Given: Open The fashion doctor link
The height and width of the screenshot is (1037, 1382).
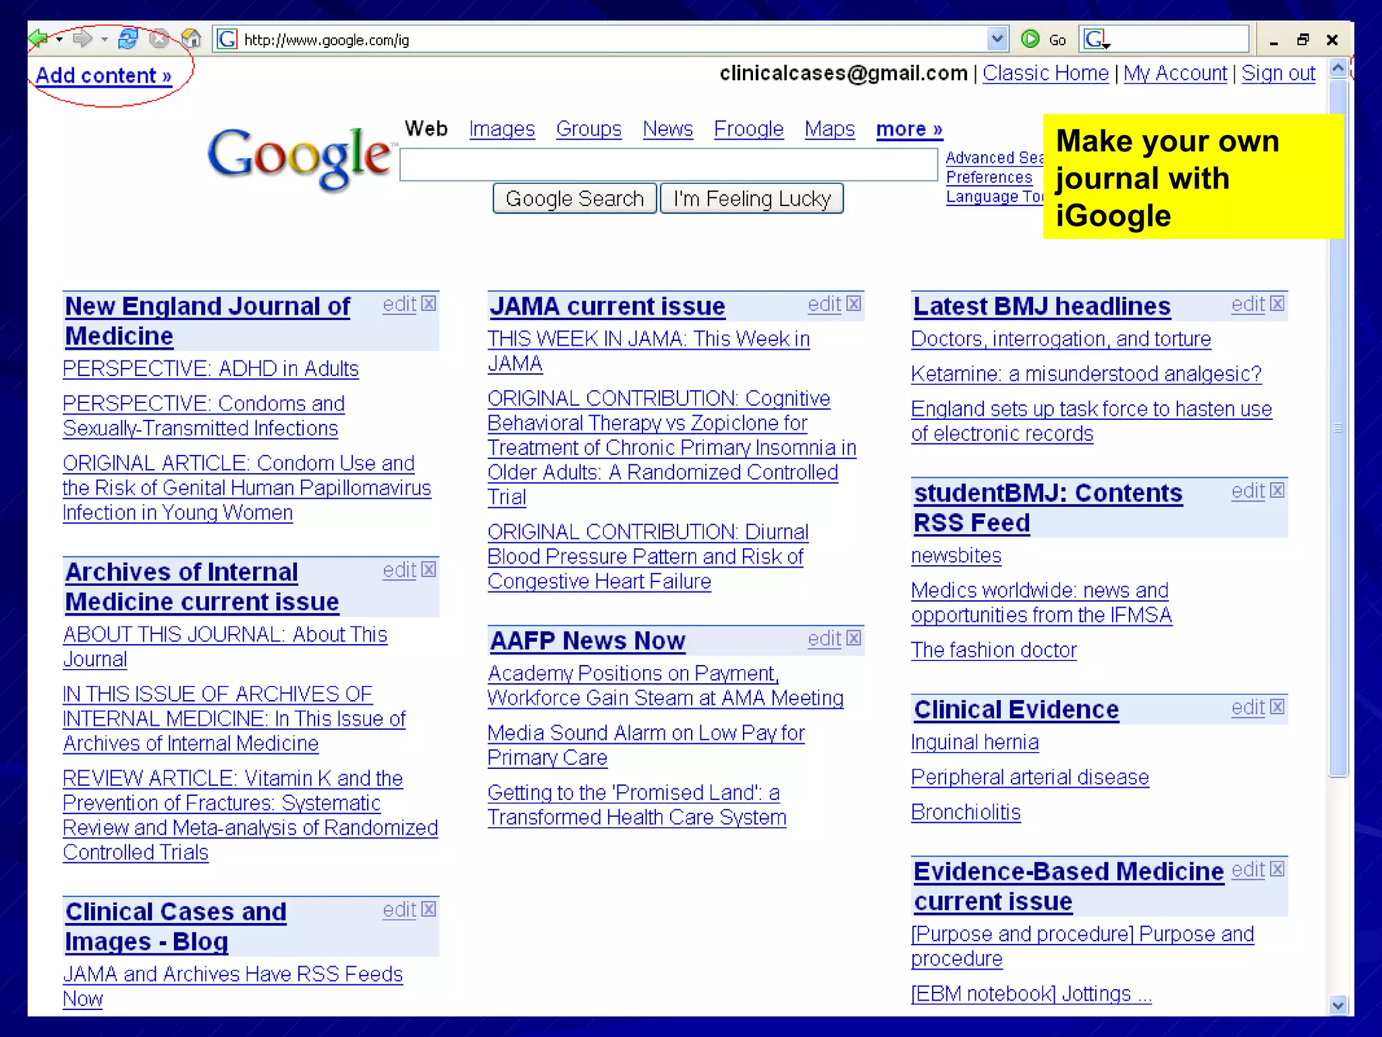Looking at the screenshot, I should [x=994, y=650].
